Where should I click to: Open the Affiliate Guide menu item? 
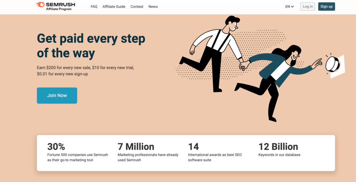[114, 7]
